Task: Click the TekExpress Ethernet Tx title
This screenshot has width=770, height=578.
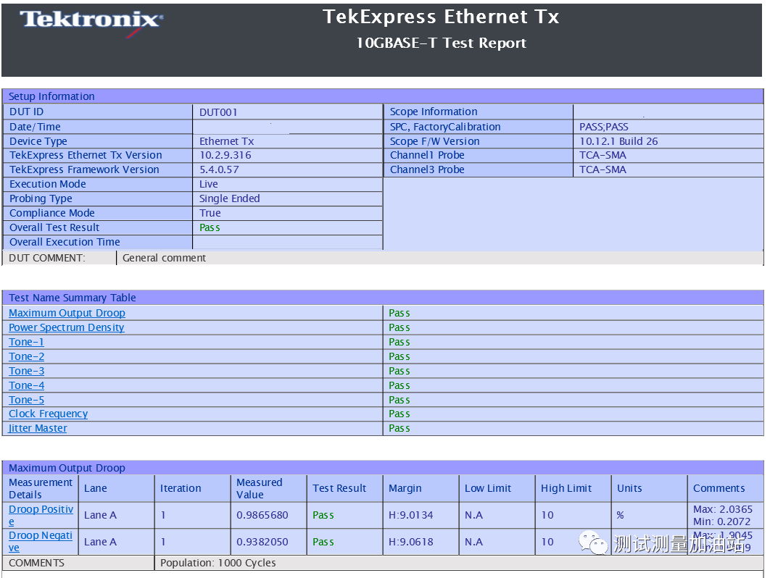Action: (441, 17)
